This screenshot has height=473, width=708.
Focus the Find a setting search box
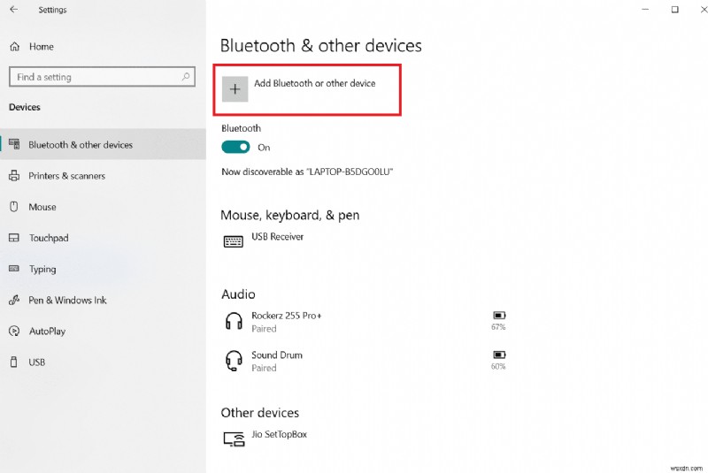pos(102,77)
